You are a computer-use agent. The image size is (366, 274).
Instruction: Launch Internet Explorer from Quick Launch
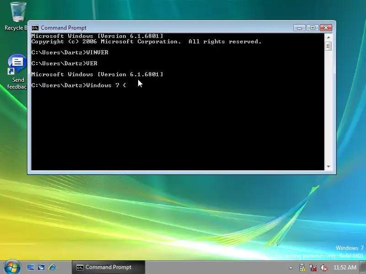pos(52,267)
